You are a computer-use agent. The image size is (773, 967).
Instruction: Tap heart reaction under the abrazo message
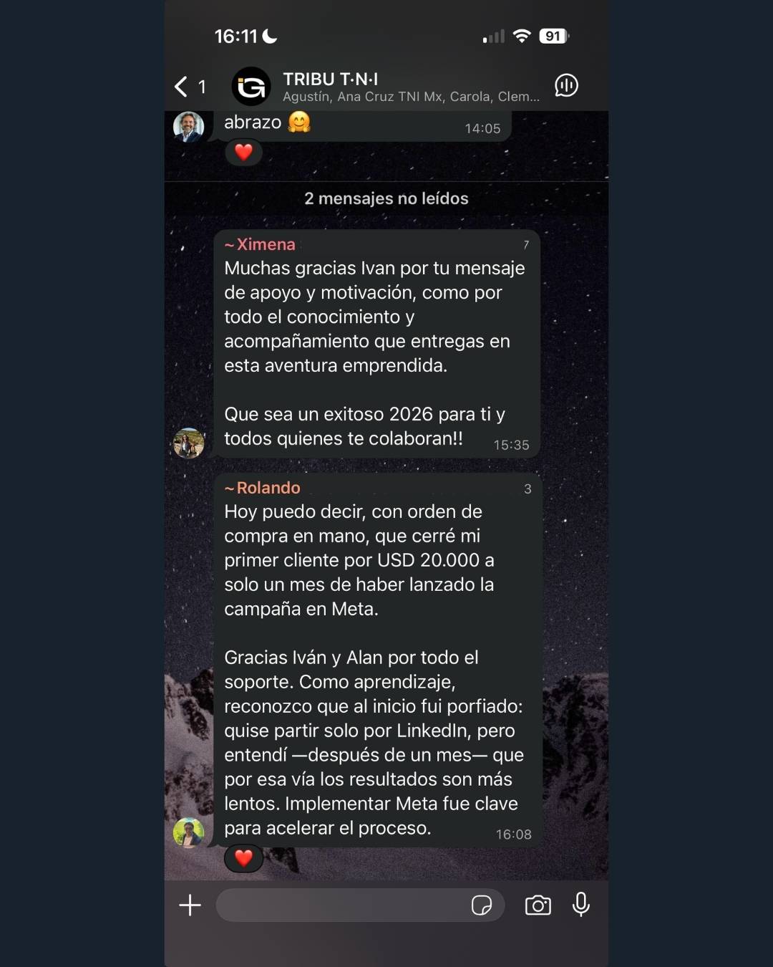click(243, 152)
